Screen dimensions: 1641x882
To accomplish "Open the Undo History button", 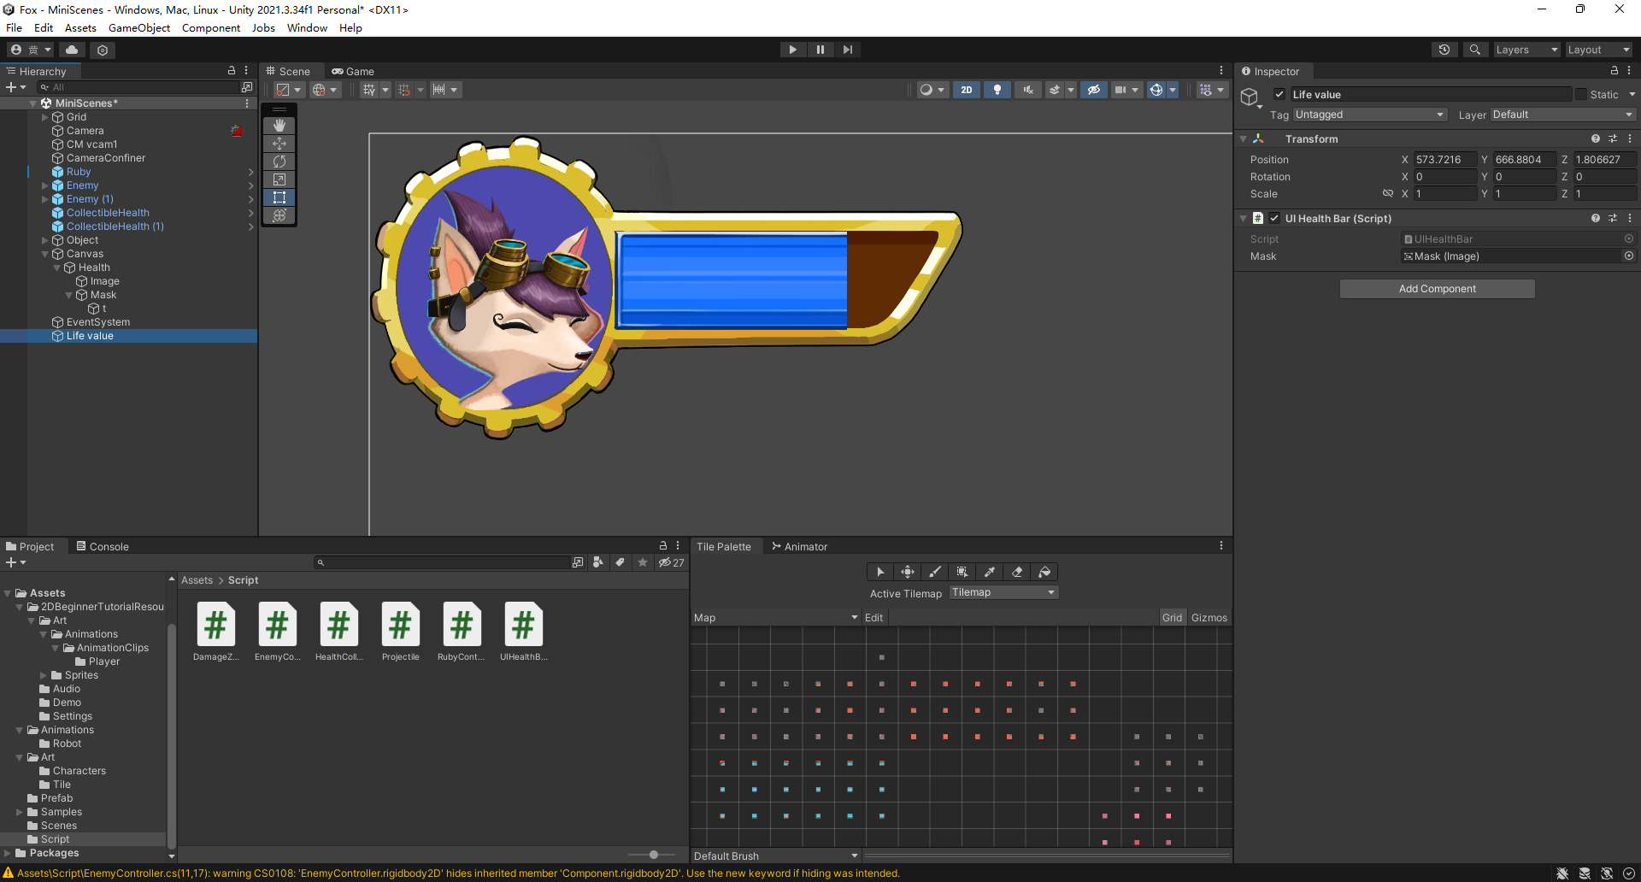I will 1444,50.
